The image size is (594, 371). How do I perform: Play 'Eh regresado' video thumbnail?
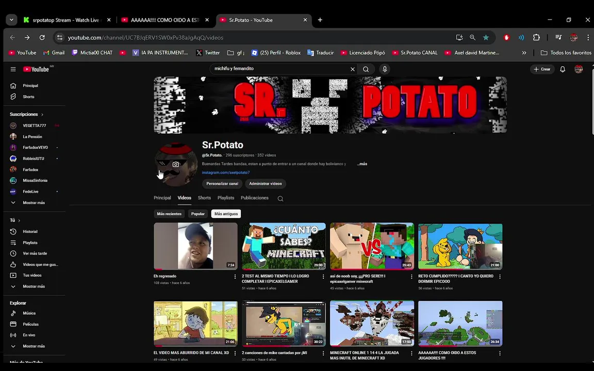(x=195, y=246)
